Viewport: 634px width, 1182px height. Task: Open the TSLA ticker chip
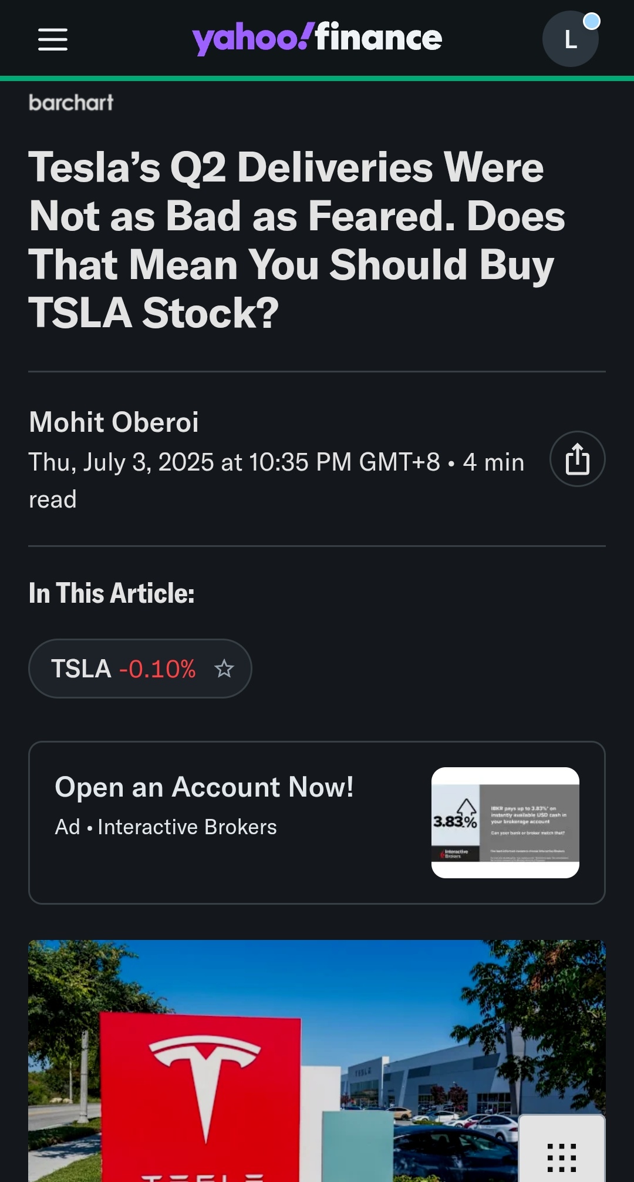point(140,669)
